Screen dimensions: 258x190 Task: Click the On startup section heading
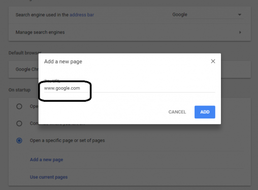19,90
